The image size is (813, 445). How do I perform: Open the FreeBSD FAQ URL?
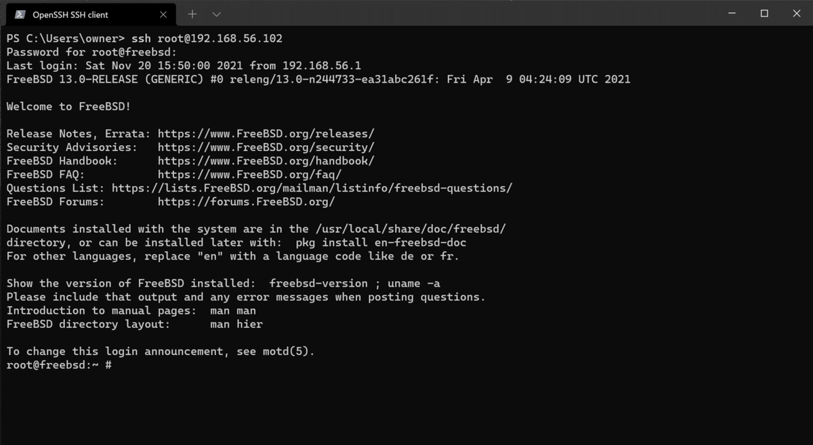(254, 174)
